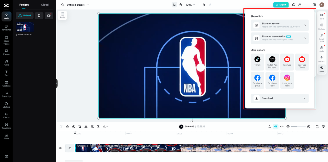Click the cloud save status icon
This screenshot has width=328, height=162.
click(62, 5)
